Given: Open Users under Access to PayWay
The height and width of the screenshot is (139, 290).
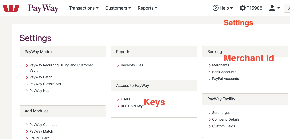Looking at the screenshot, I should (x=125, y=99).
